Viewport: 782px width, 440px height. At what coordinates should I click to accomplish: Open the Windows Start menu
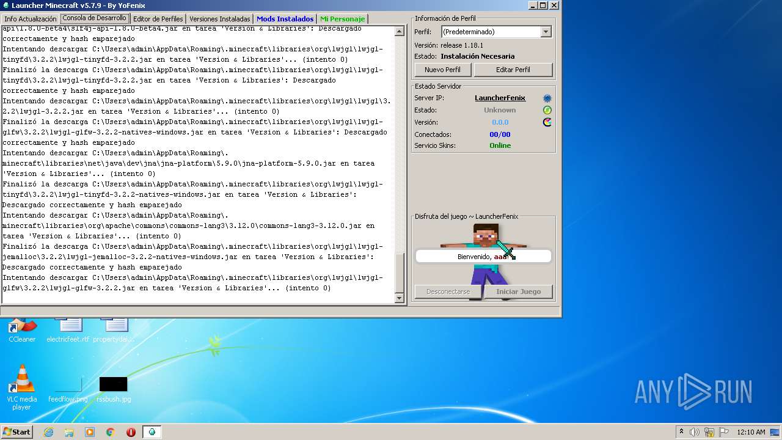[17, 432]
